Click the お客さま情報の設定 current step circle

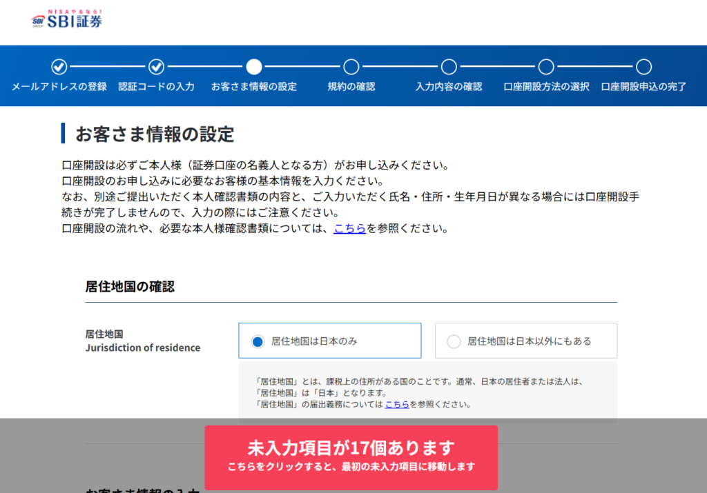click(x=254, y=67)
